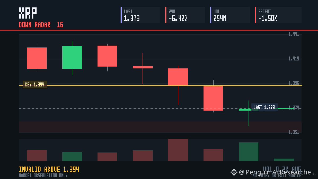This screenshot has height=179, width=318.
Task: Click the big red candle below key line
Action: click(213, 98)
